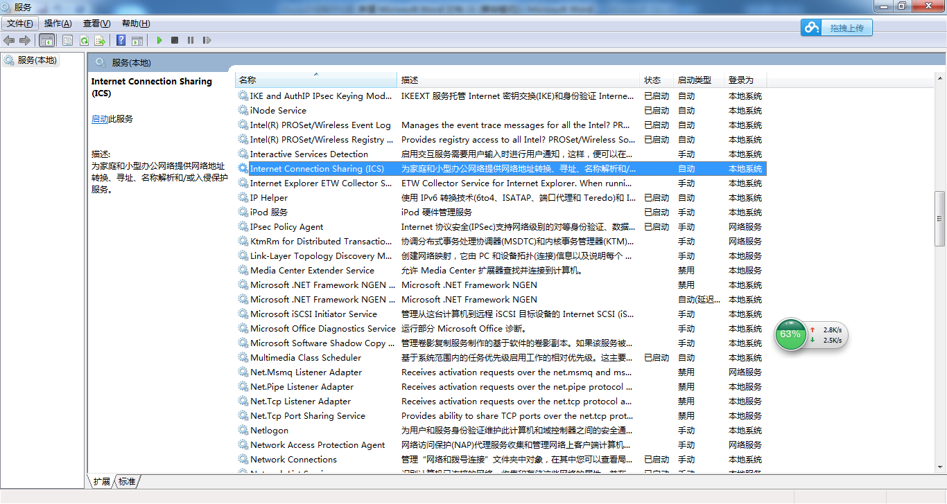947x504 pixels.
Task: Click the Export List toolbar icon
Action: pyautogui.click(x=100, y=41)
